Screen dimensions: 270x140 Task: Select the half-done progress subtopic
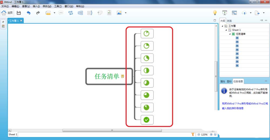click(147, 70)
